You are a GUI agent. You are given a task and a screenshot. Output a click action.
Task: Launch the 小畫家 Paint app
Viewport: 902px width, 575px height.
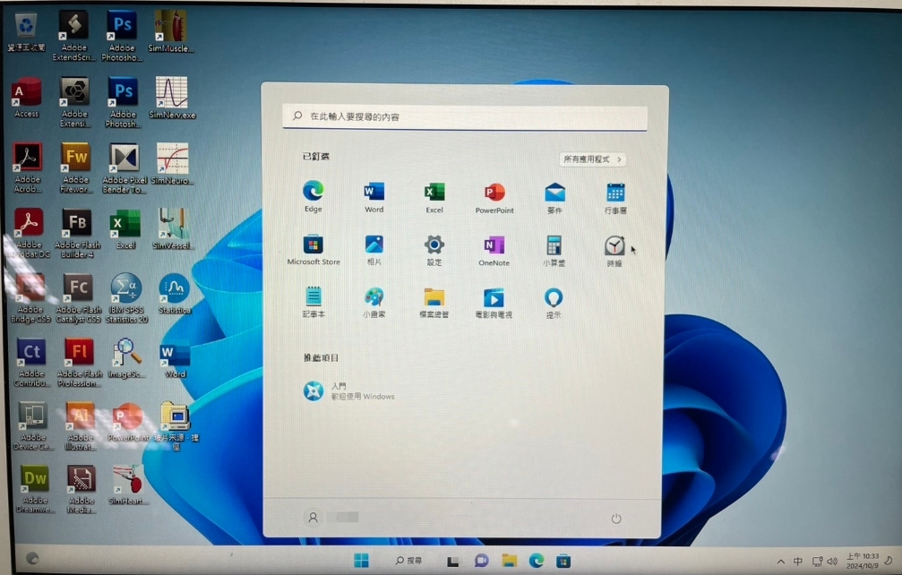[374, 303]
